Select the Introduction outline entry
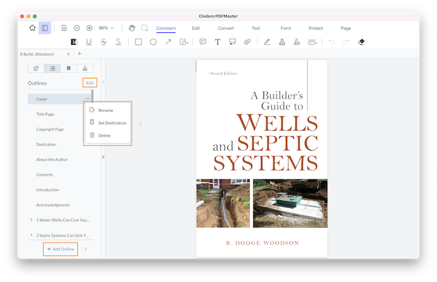The image size is (437, 282). [x=47, y=190]
